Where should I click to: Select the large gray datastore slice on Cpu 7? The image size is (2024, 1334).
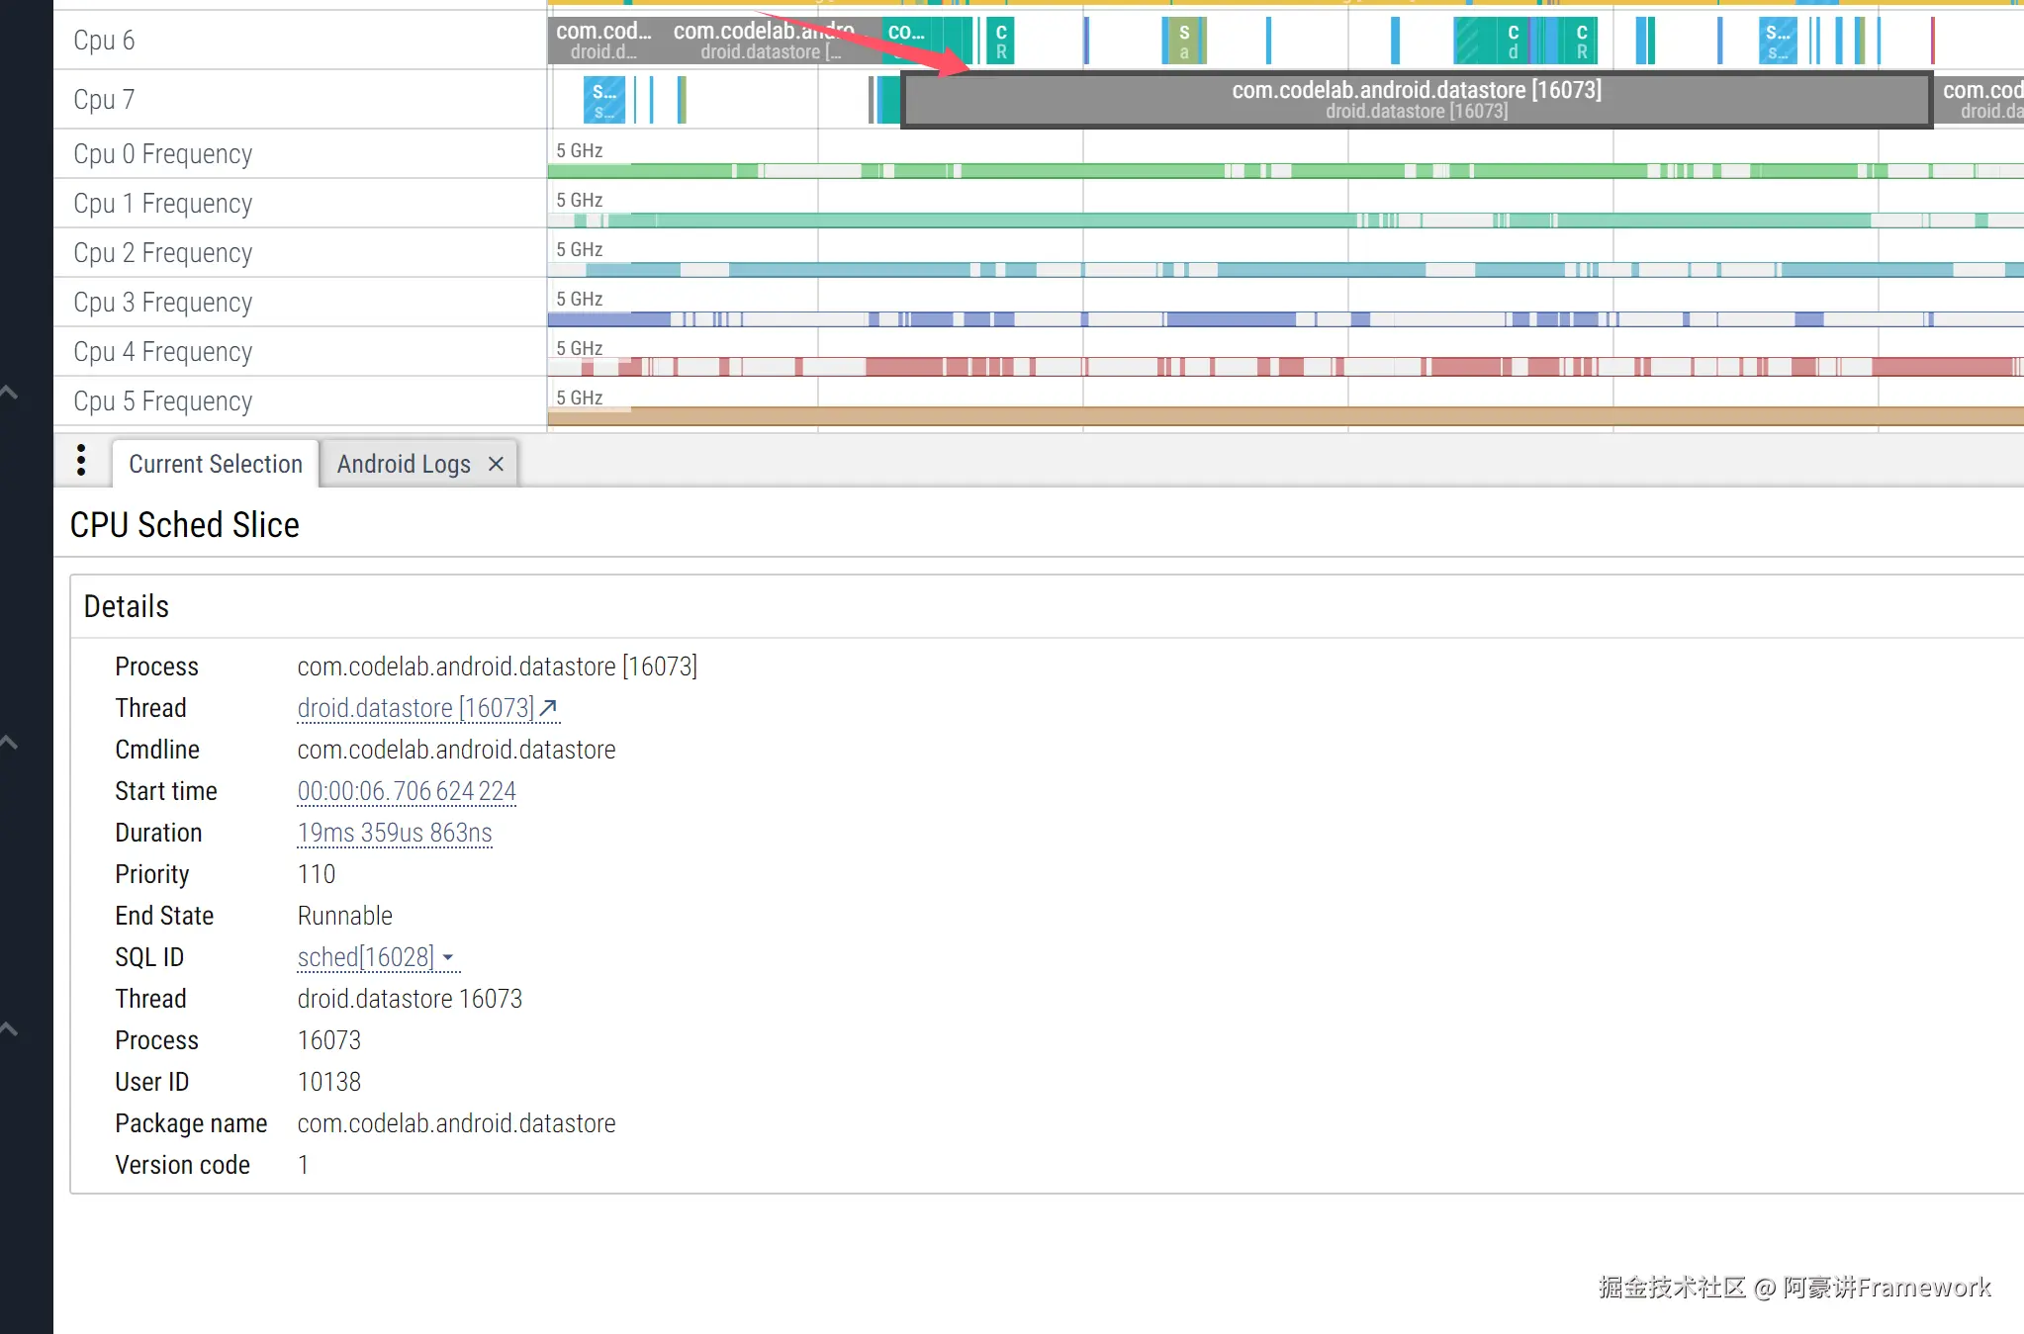(x=1415, y=100)
